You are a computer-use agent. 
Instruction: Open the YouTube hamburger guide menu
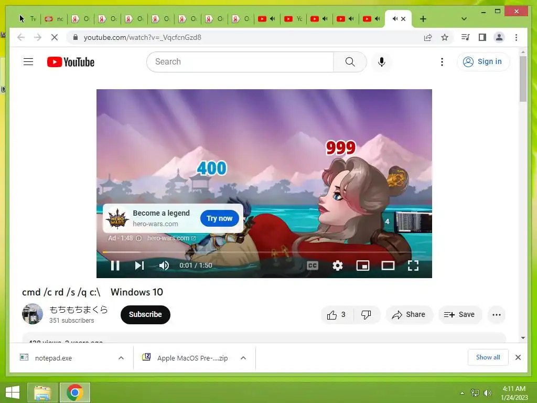(x=28, y=62)
